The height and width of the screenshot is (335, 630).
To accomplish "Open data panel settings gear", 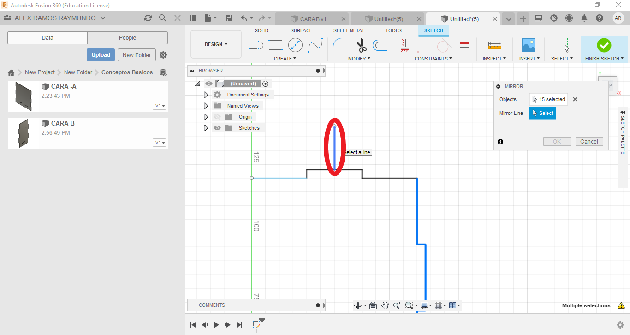I will pos(163,55).
